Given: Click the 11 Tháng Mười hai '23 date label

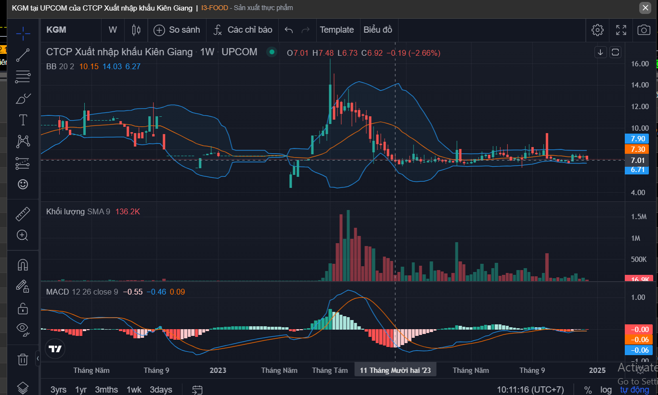Looking at the screenshot, I should point(395,370).
